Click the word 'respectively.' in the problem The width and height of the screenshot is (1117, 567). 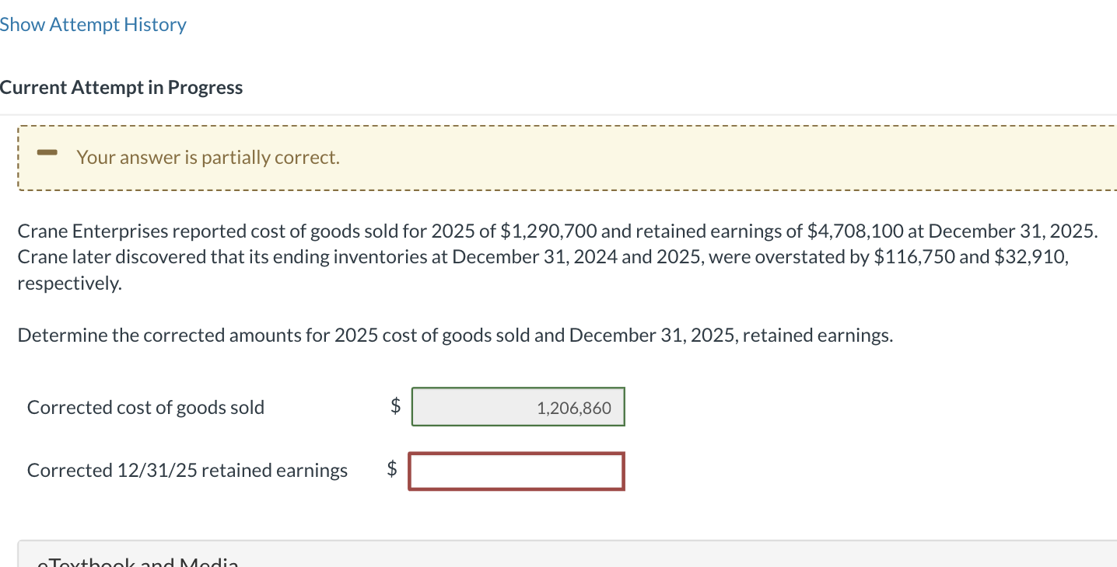tap(70, 283)
